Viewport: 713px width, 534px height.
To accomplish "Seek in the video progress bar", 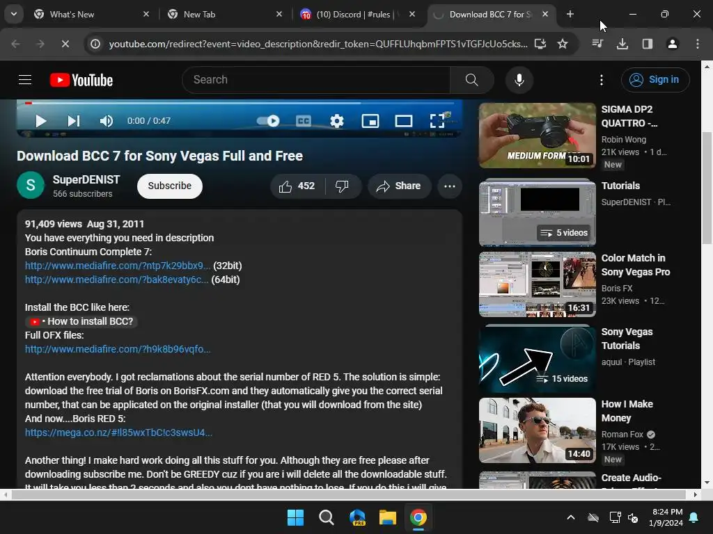I will [240, 103].
